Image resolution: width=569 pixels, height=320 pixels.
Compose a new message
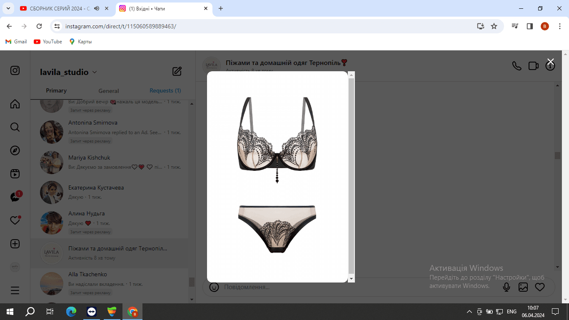(177, 71)
